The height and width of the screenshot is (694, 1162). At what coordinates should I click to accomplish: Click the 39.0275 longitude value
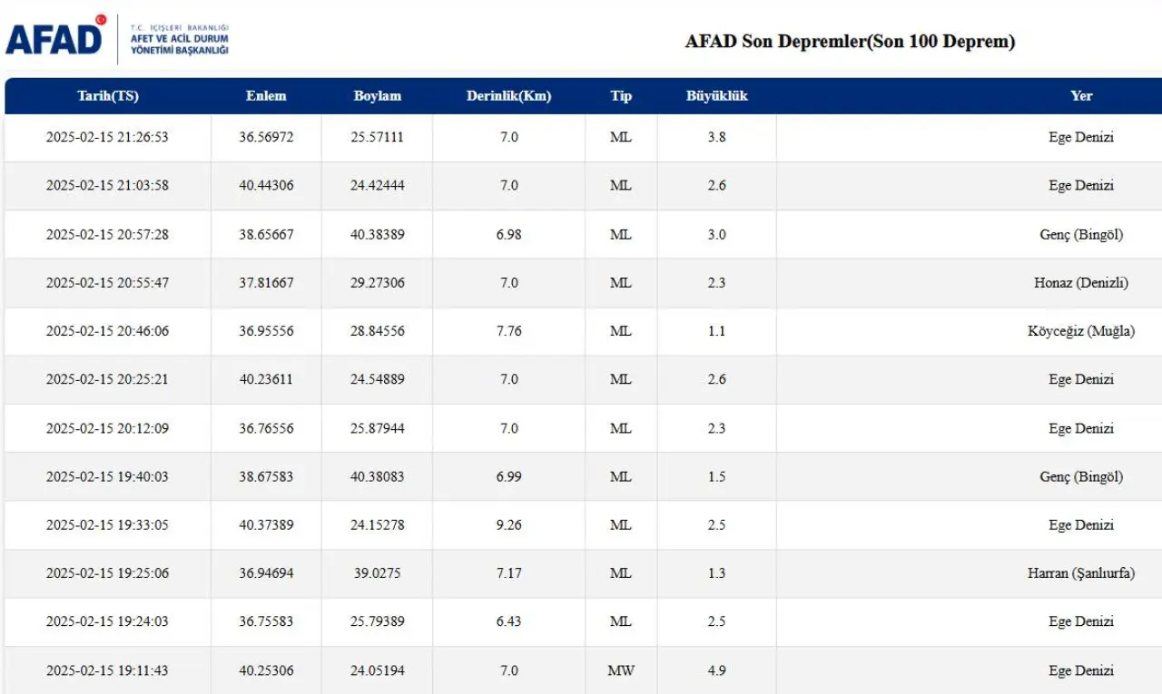(x=377, y=573)
